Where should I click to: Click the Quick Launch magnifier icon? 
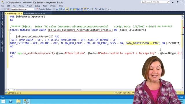click(x=168, y=2)
